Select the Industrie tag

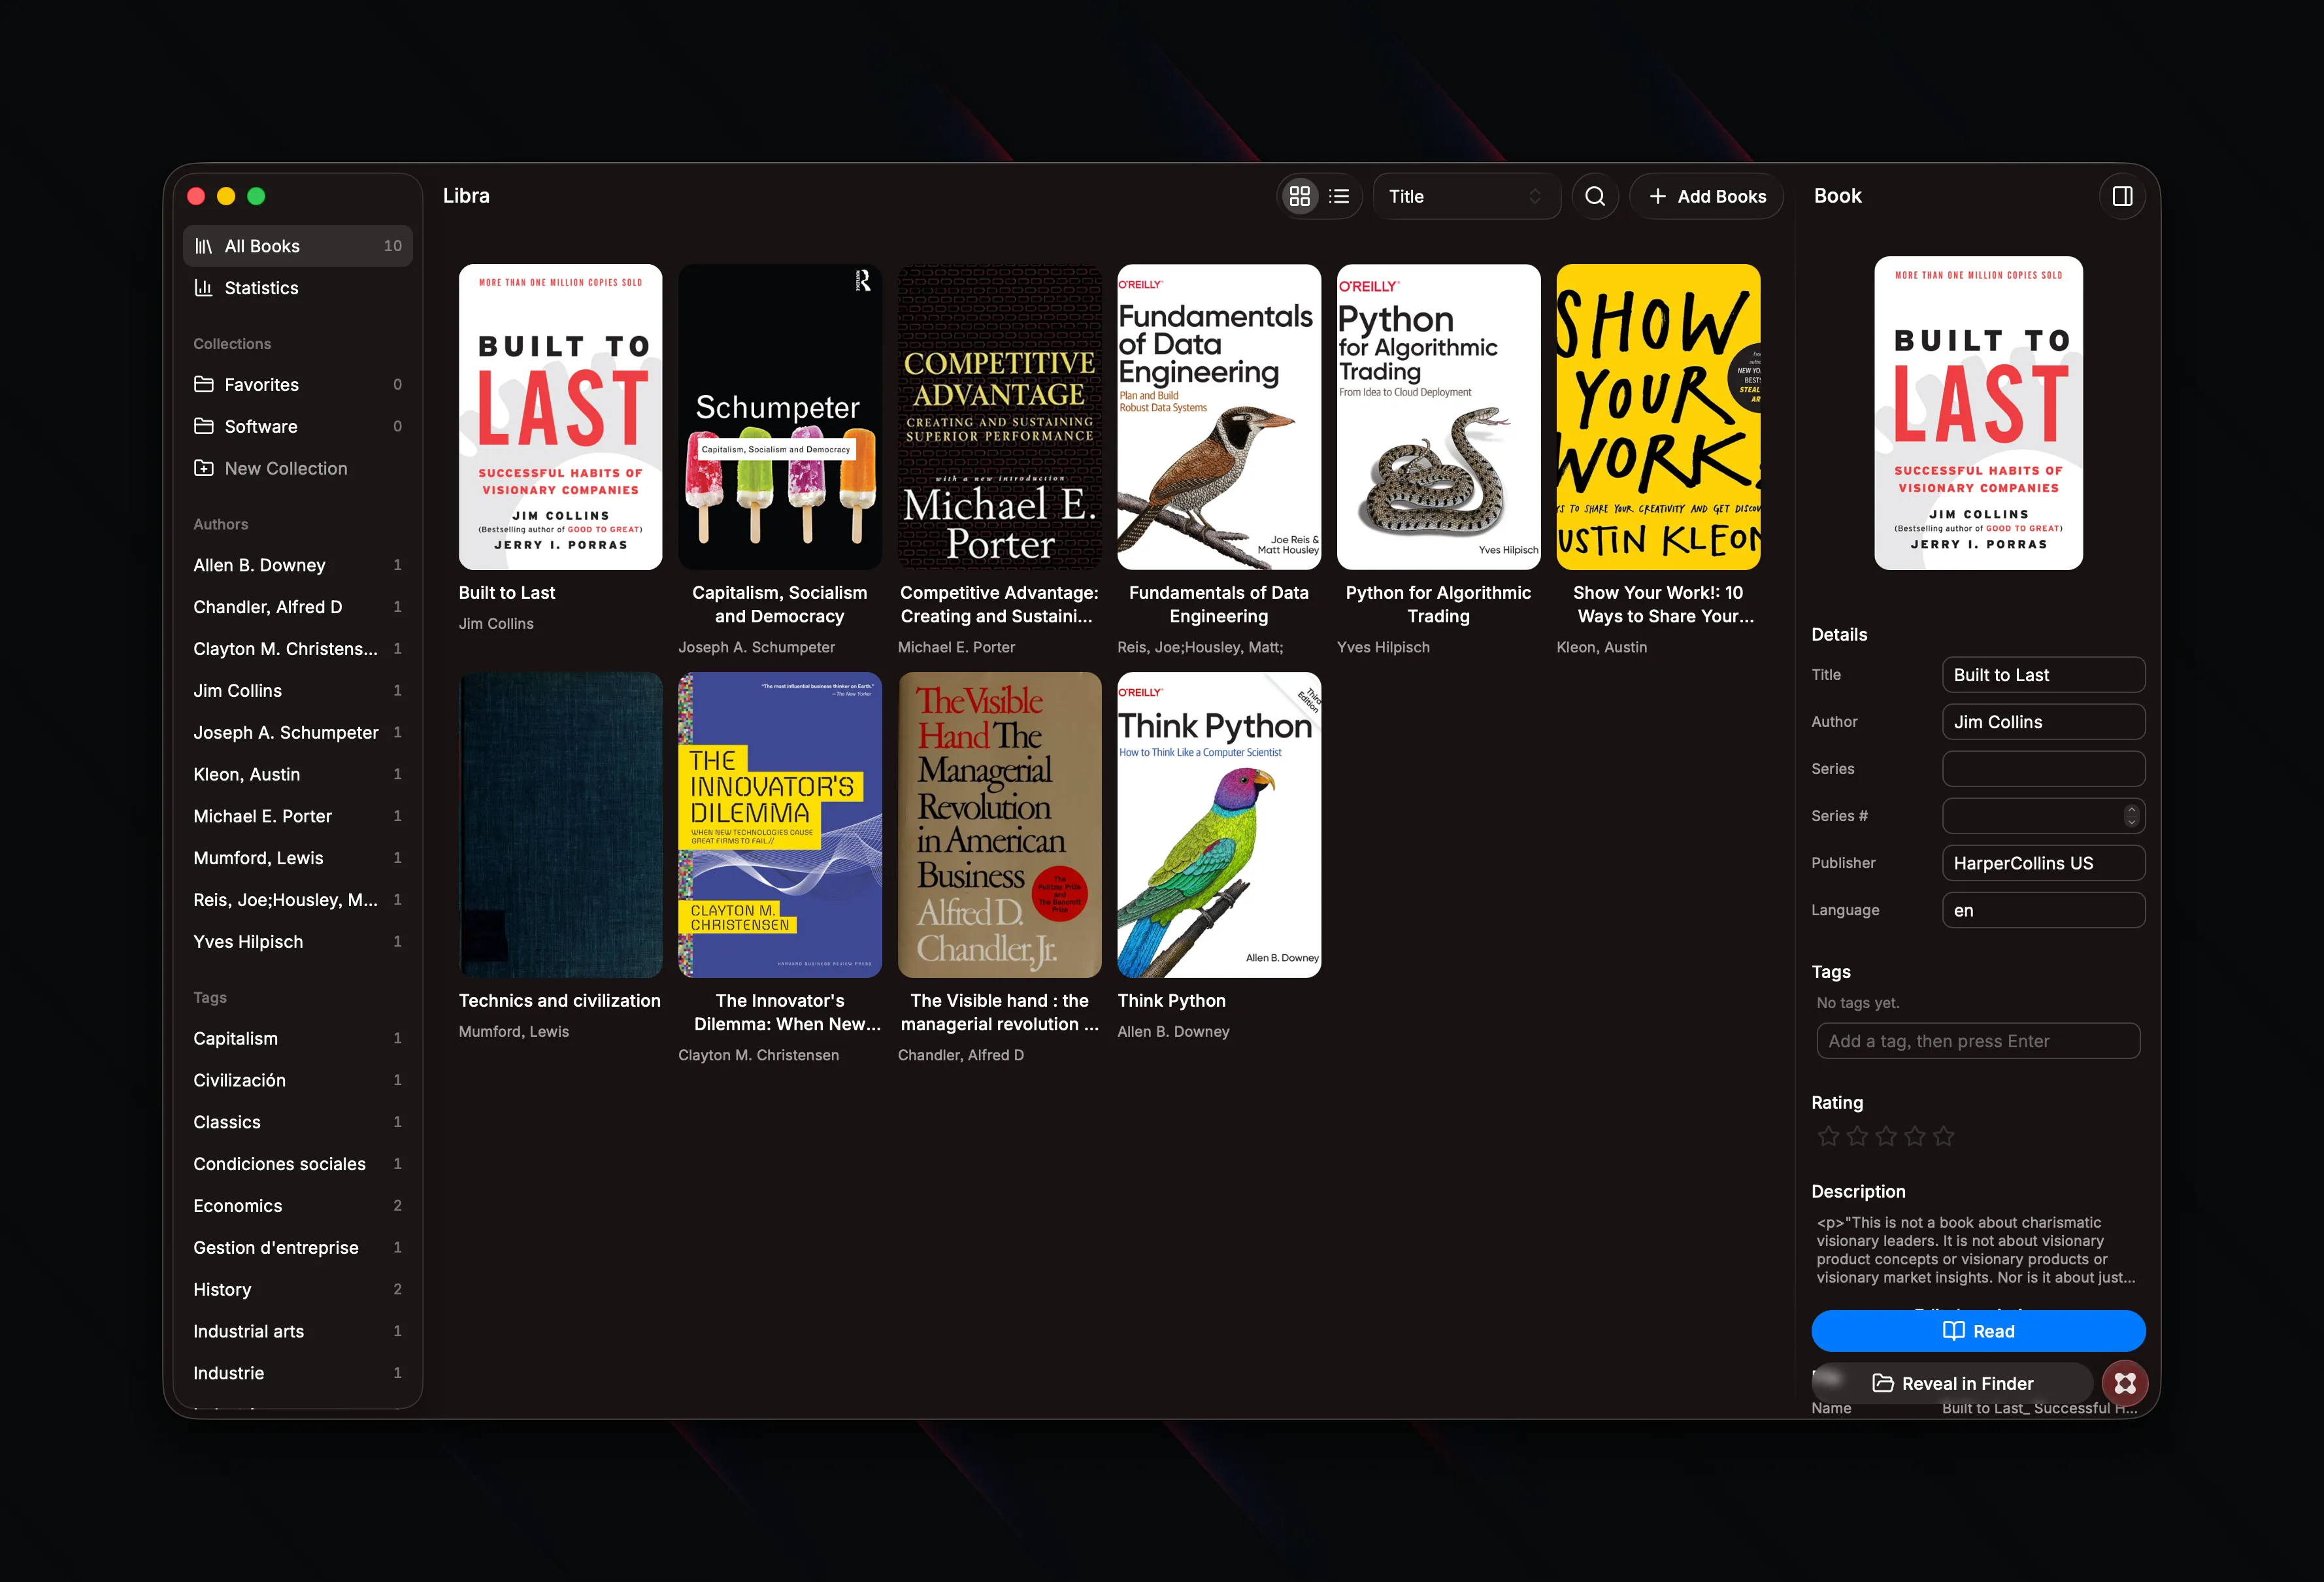(x=298, y=1374)
